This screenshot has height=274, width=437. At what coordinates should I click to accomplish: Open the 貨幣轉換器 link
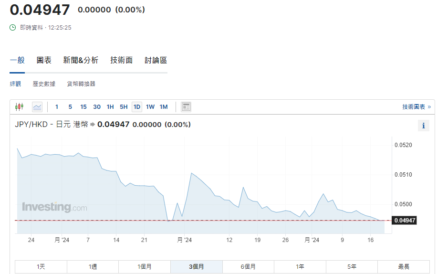(81, 84)
